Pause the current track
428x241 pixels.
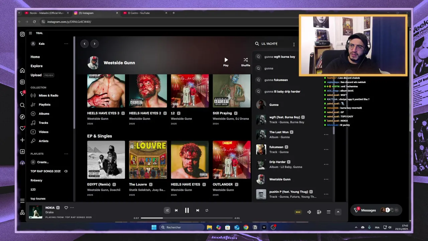(x=187, y=210)
